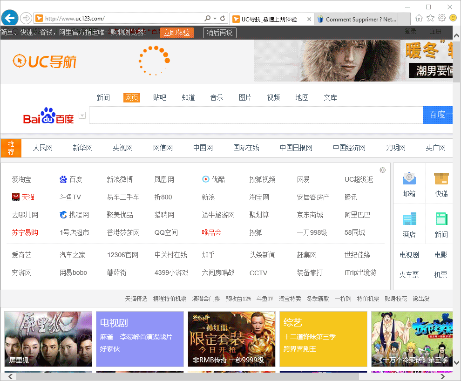Click settings gear in site list panel

point(382,170)
